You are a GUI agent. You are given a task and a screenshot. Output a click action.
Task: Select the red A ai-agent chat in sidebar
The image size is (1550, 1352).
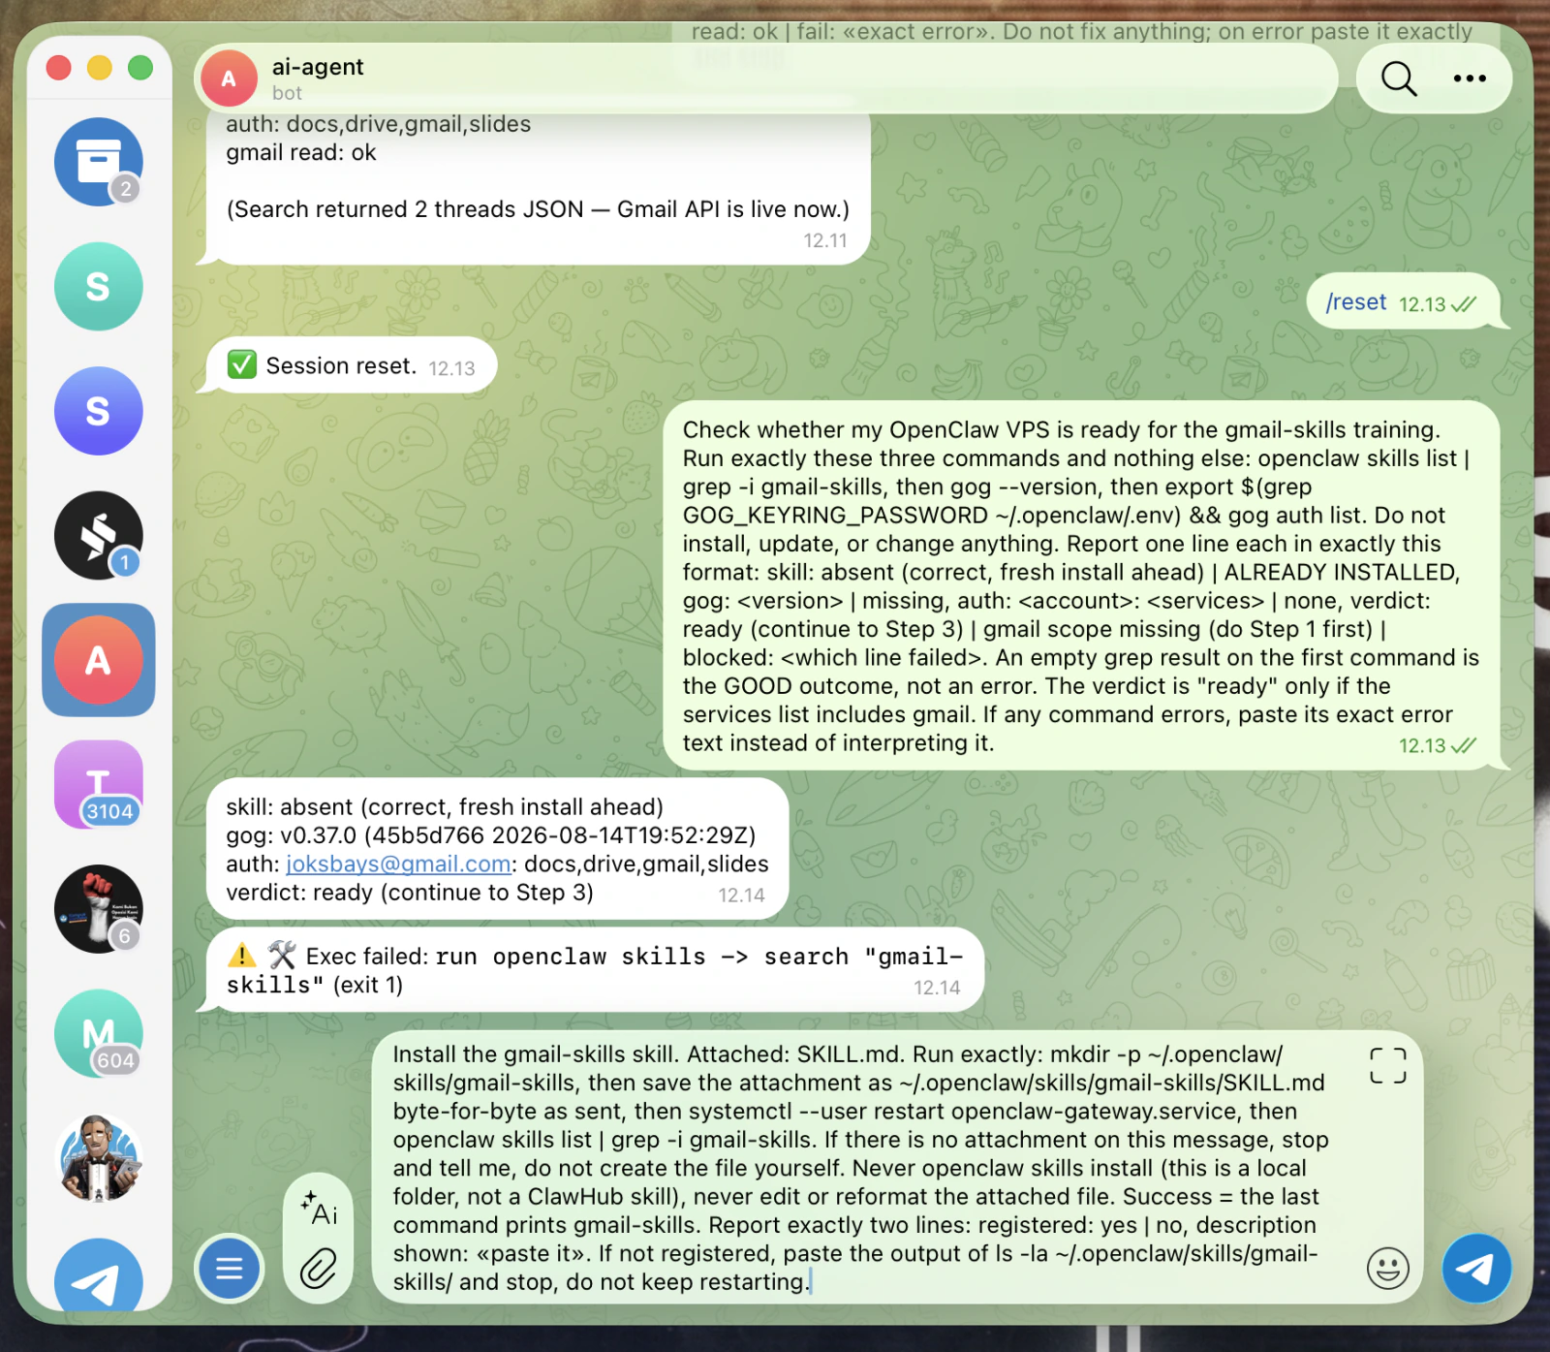point(98,660)
